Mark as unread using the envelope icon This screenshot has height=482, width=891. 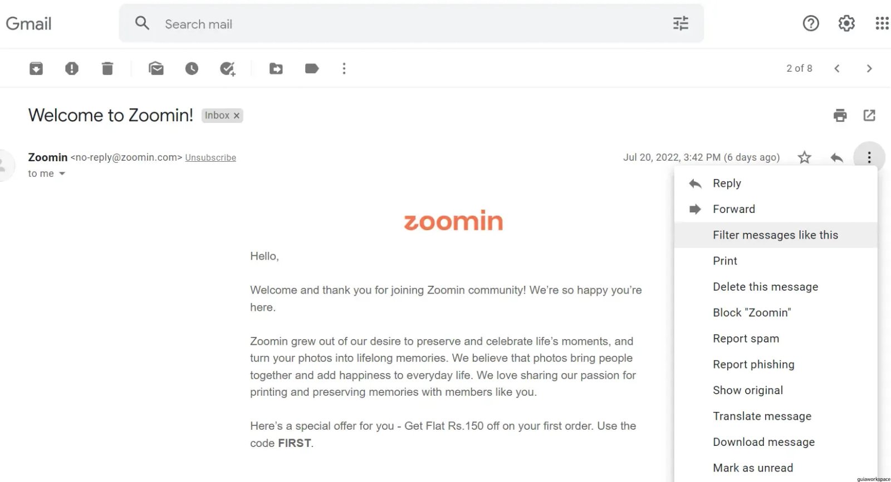tap(156, 68)
